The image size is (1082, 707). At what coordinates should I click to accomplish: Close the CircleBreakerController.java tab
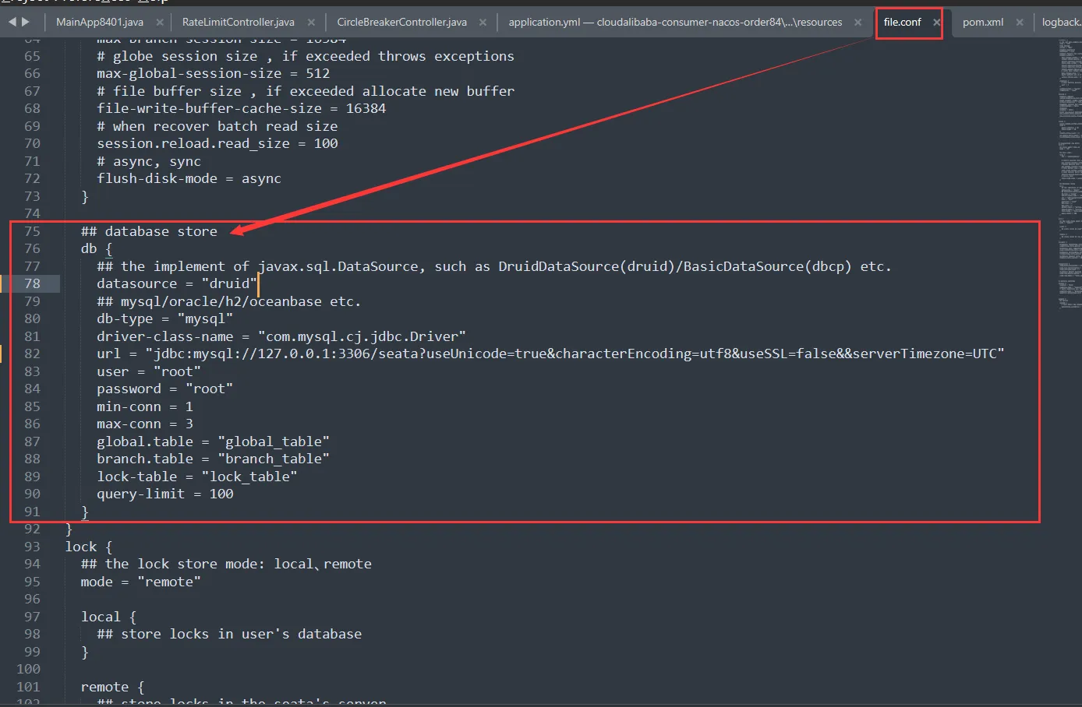tap(483, 23)
